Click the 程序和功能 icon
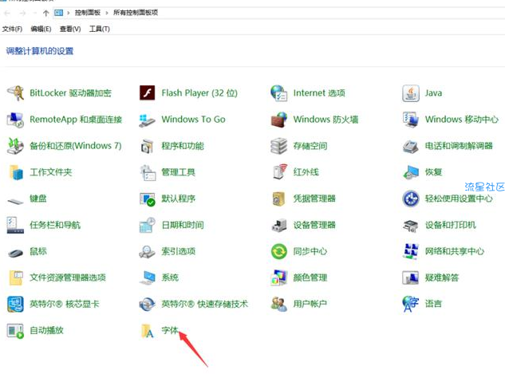Viewport: 505px width, 374px height. [147, 146]
